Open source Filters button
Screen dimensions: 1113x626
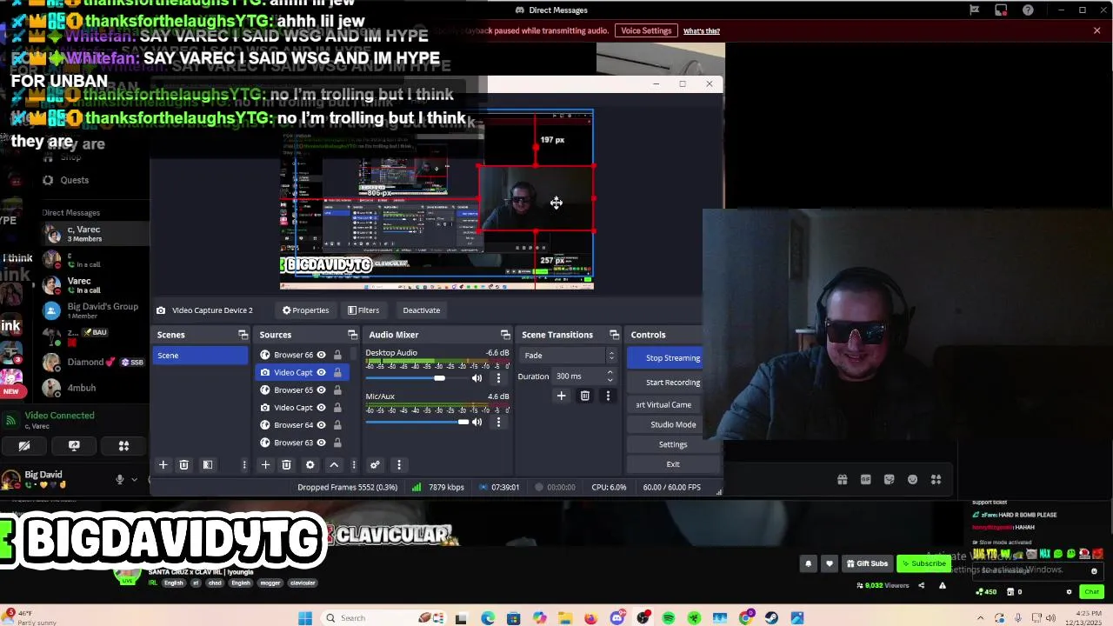[363, 310]
